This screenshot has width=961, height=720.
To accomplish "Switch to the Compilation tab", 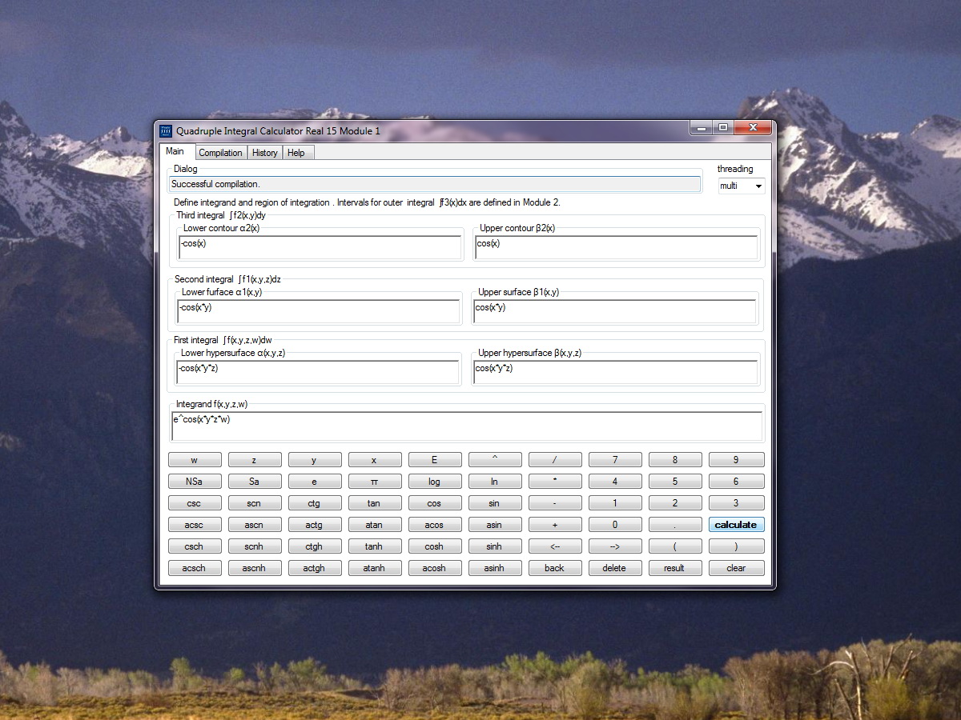I will click(220, 153).
